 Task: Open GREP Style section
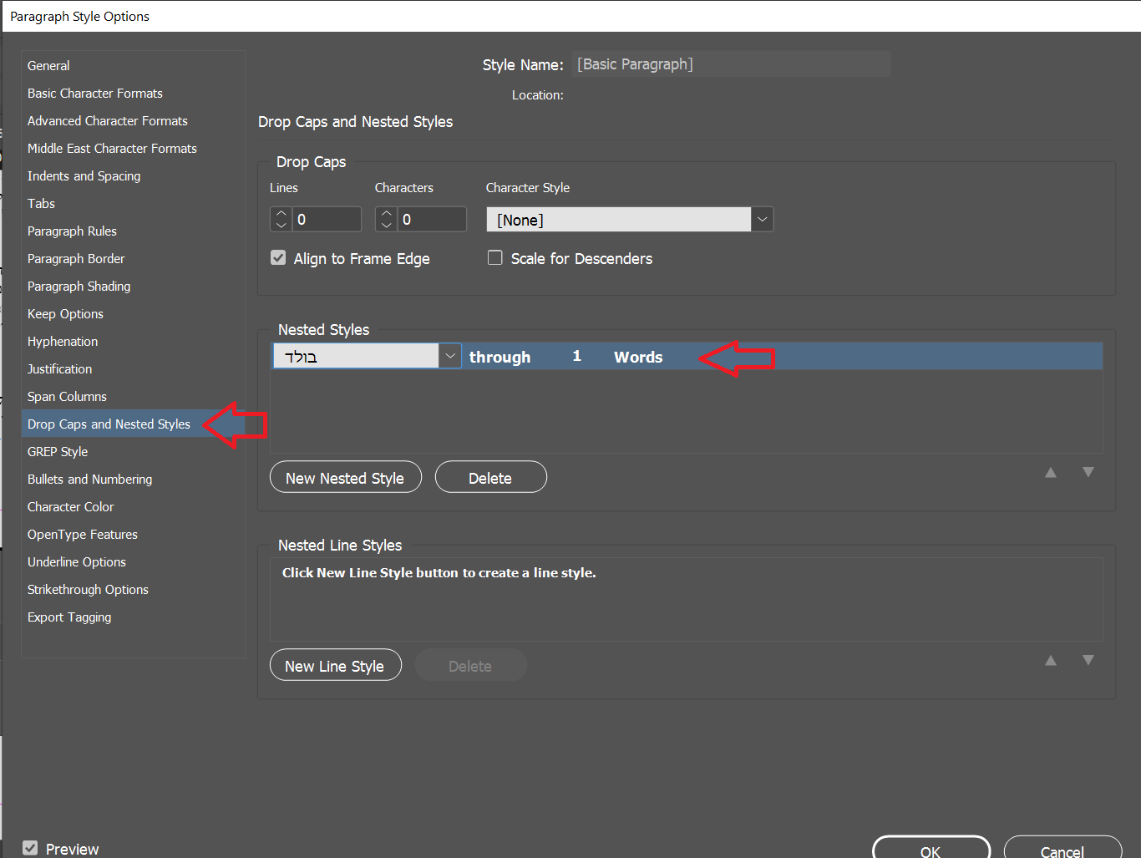pyautogui.click(x=58, y=452)
